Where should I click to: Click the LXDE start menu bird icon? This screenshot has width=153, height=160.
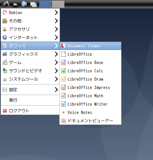[x=6, y=4]
